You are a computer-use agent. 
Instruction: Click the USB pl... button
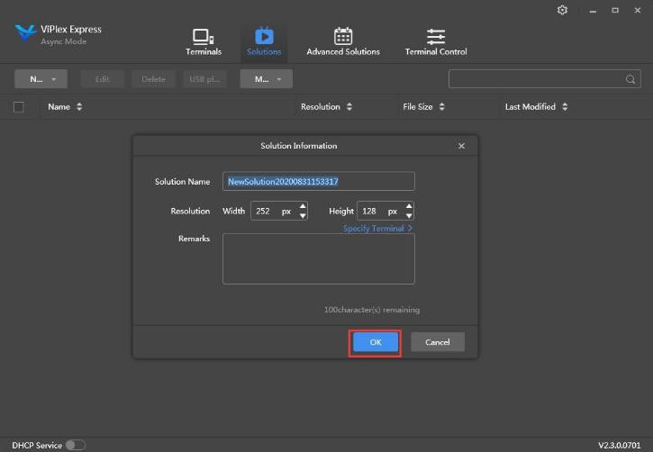(x=204, y=79)
